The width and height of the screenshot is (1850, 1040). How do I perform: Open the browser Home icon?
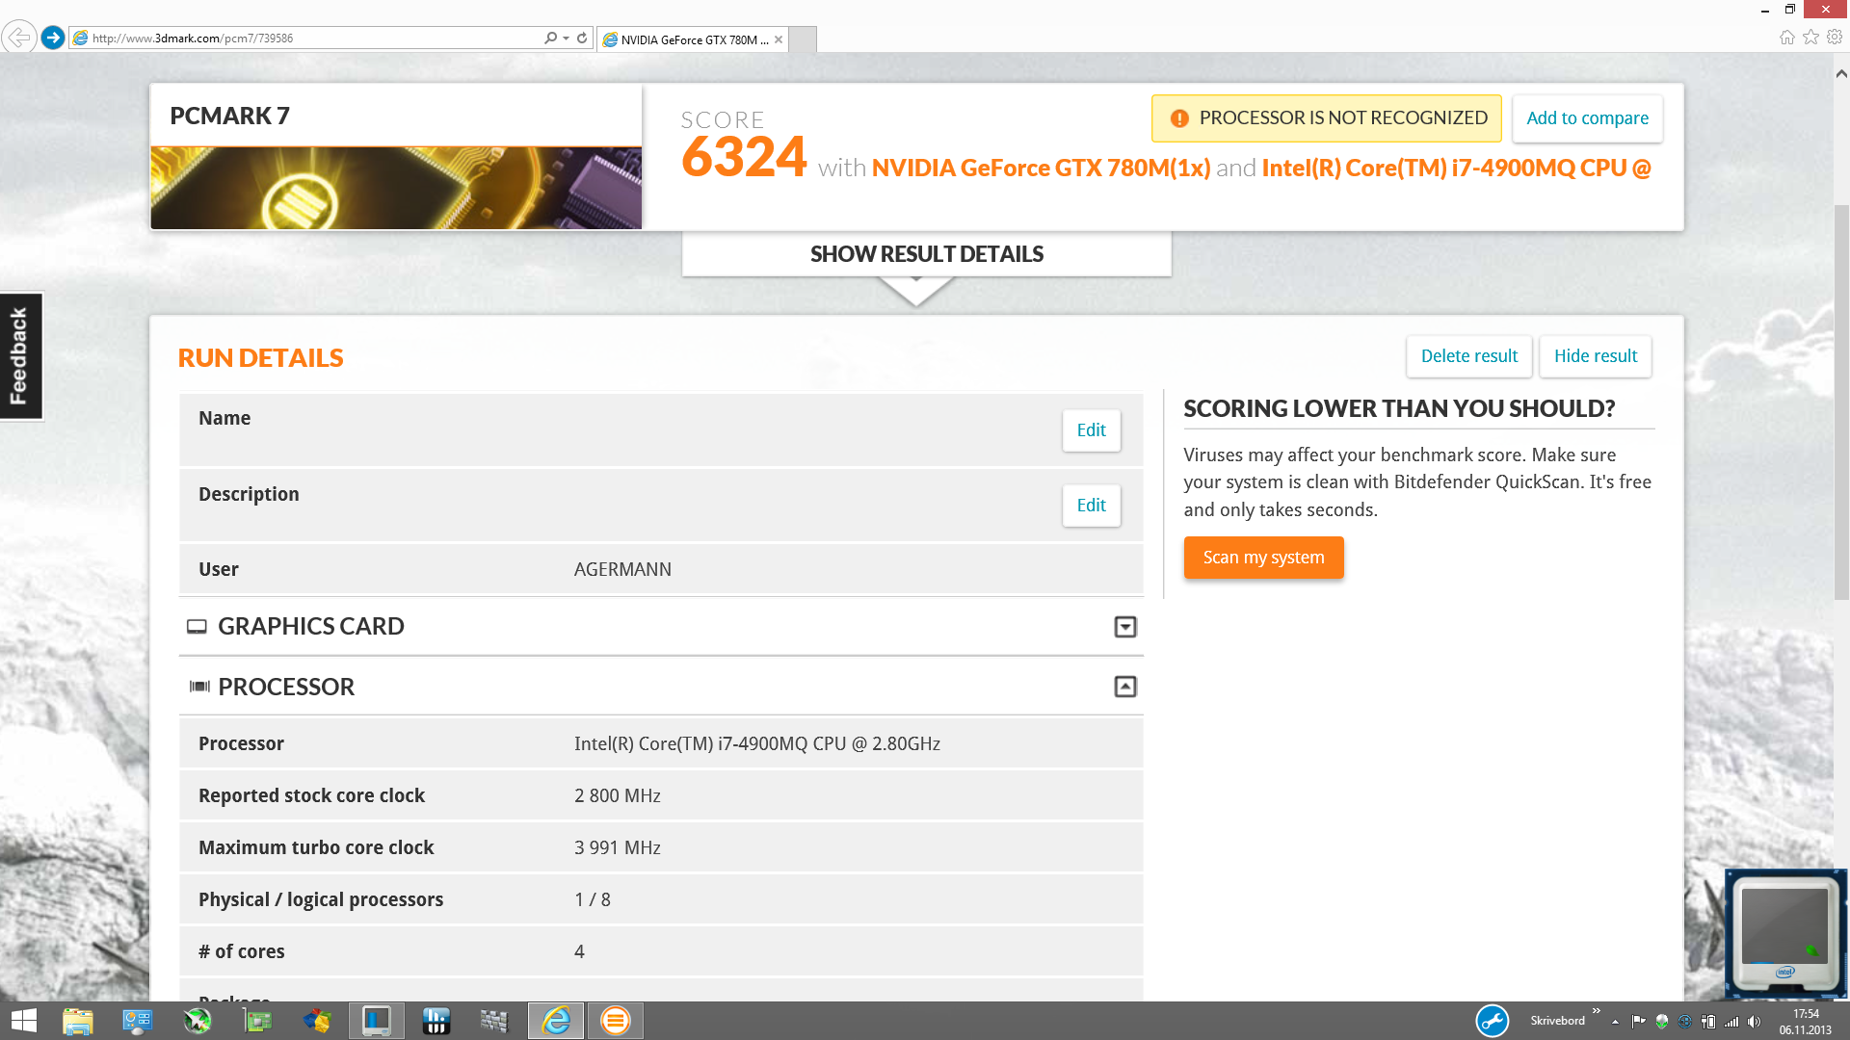point(1786,38)
